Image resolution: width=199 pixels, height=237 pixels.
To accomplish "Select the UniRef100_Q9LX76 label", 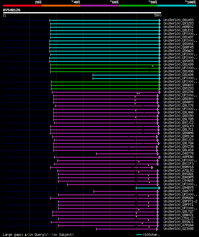I will (x=178, y=105).
